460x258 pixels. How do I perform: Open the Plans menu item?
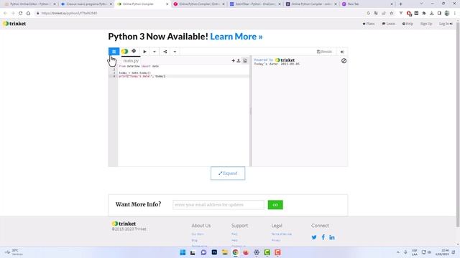(369, 24)
